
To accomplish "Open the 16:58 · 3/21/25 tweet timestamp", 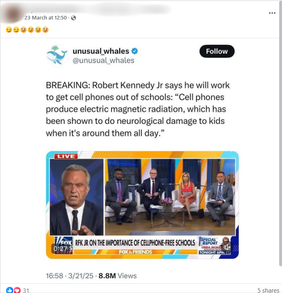I will click(69, 276).
